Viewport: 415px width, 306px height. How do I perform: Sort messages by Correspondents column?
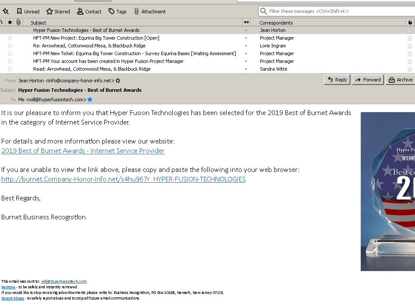pos(328,23)
